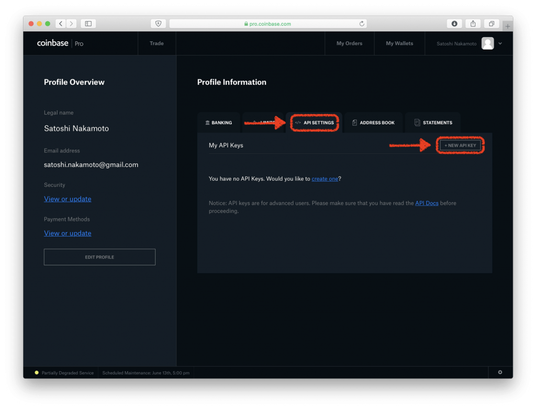This screenshot has width=536, height=409.
Task: Open the privacy shield icon
Action: point(158,24)
